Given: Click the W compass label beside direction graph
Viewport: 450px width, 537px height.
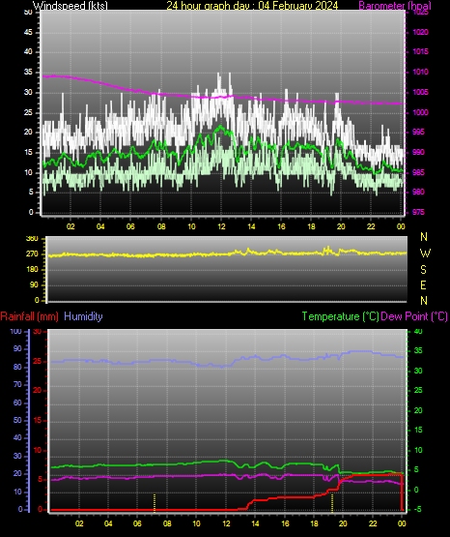Looking at the screenshot, I should pyautogui.click(x=425, y=254).
